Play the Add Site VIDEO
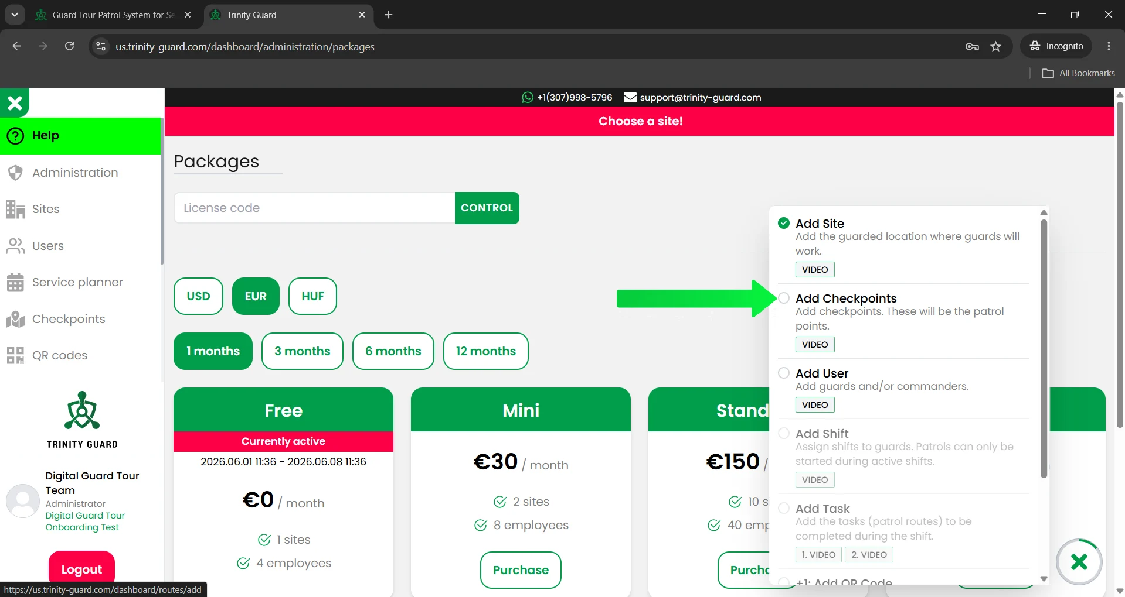The image size is (1125, 597). point(815,269)
